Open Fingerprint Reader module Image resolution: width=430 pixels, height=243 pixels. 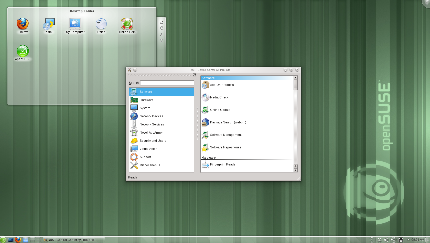pos(223,164)
